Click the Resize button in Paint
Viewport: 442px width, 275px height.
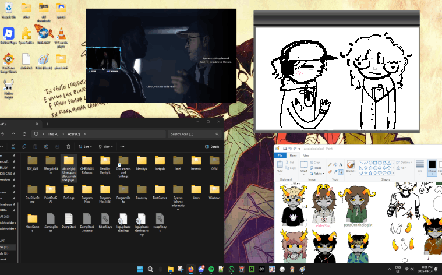point(316,168)
